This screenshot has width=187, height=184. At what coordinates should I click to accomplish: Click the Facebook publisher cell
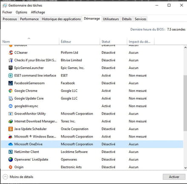pos(68,83)
